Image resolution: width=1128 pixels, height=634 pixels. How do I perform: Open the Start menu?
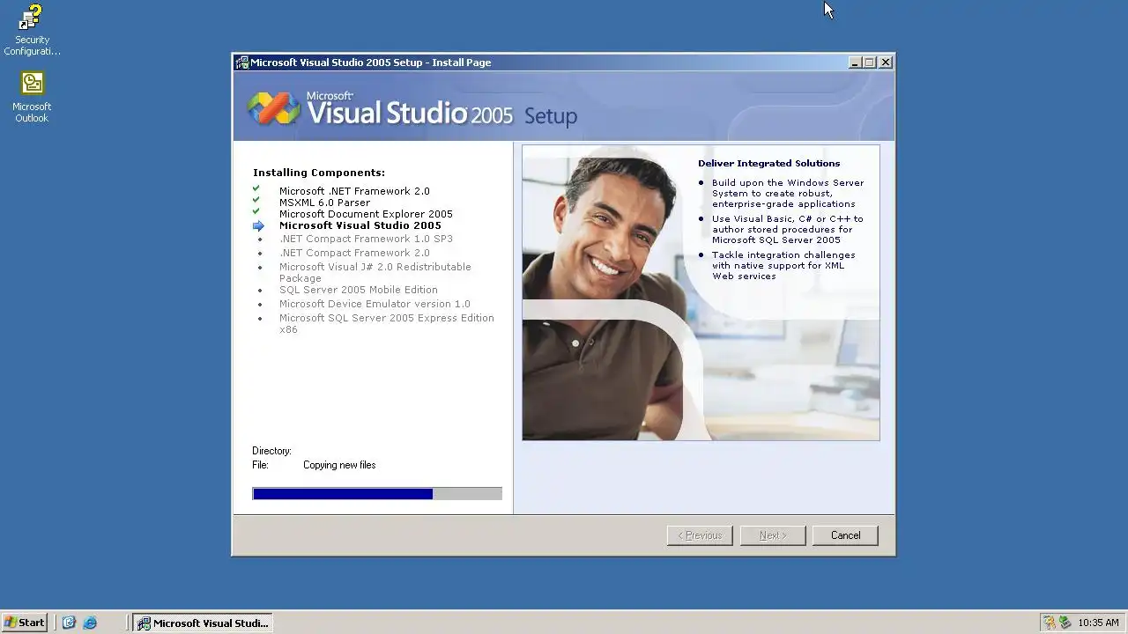[24, 623]
